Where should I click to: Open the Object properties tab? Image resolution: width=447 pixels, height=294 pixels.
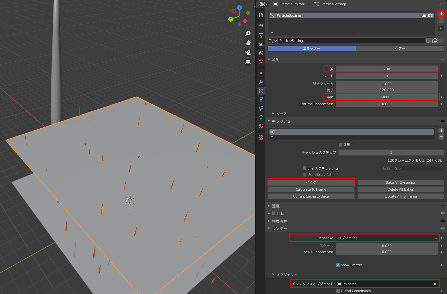pos(261,73)
